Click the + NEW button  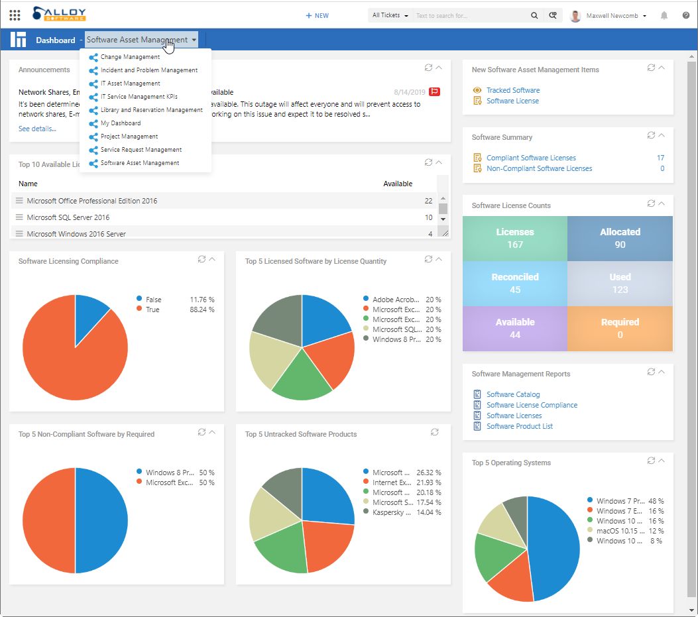(317, 16)
